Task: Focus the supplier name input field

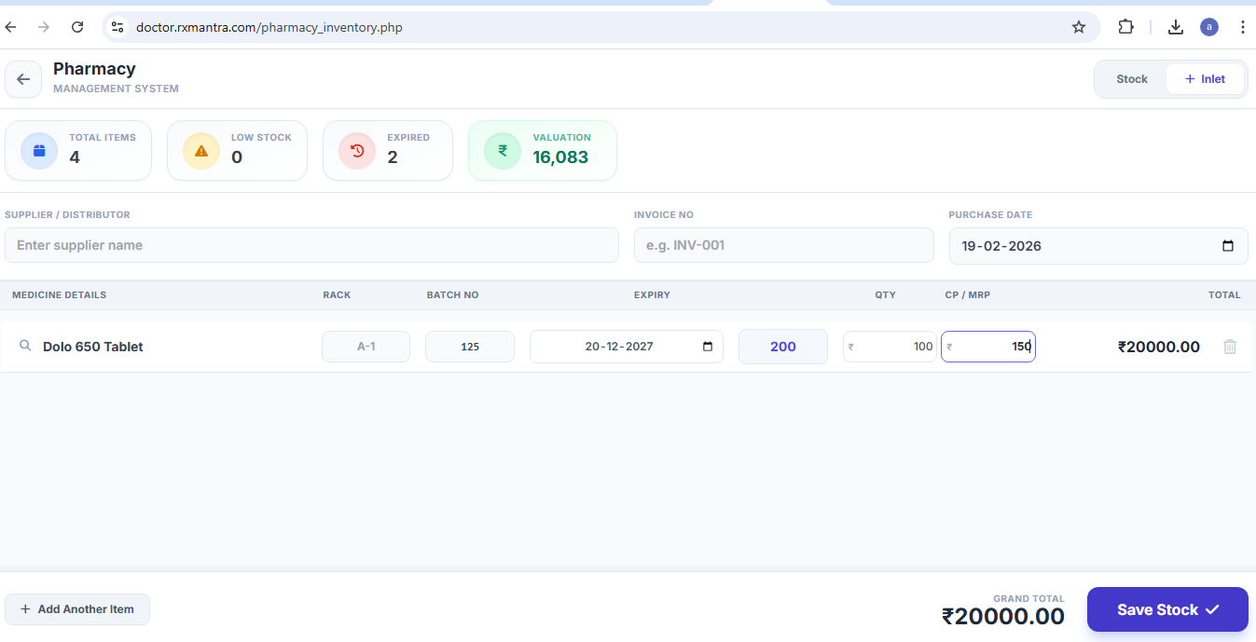Action: tap(311, 245)
